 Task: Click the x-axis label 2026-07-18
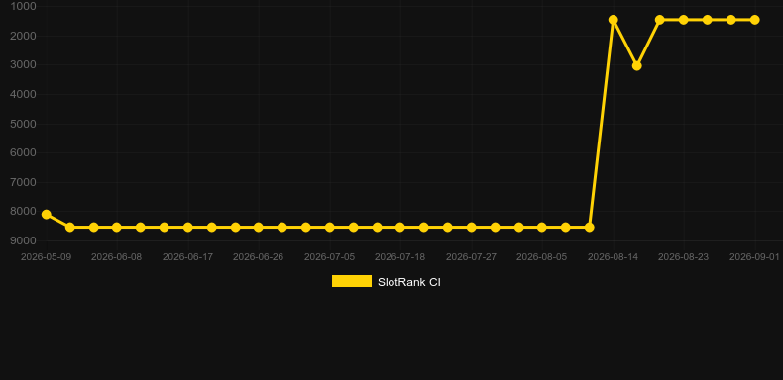pos(400,257)
